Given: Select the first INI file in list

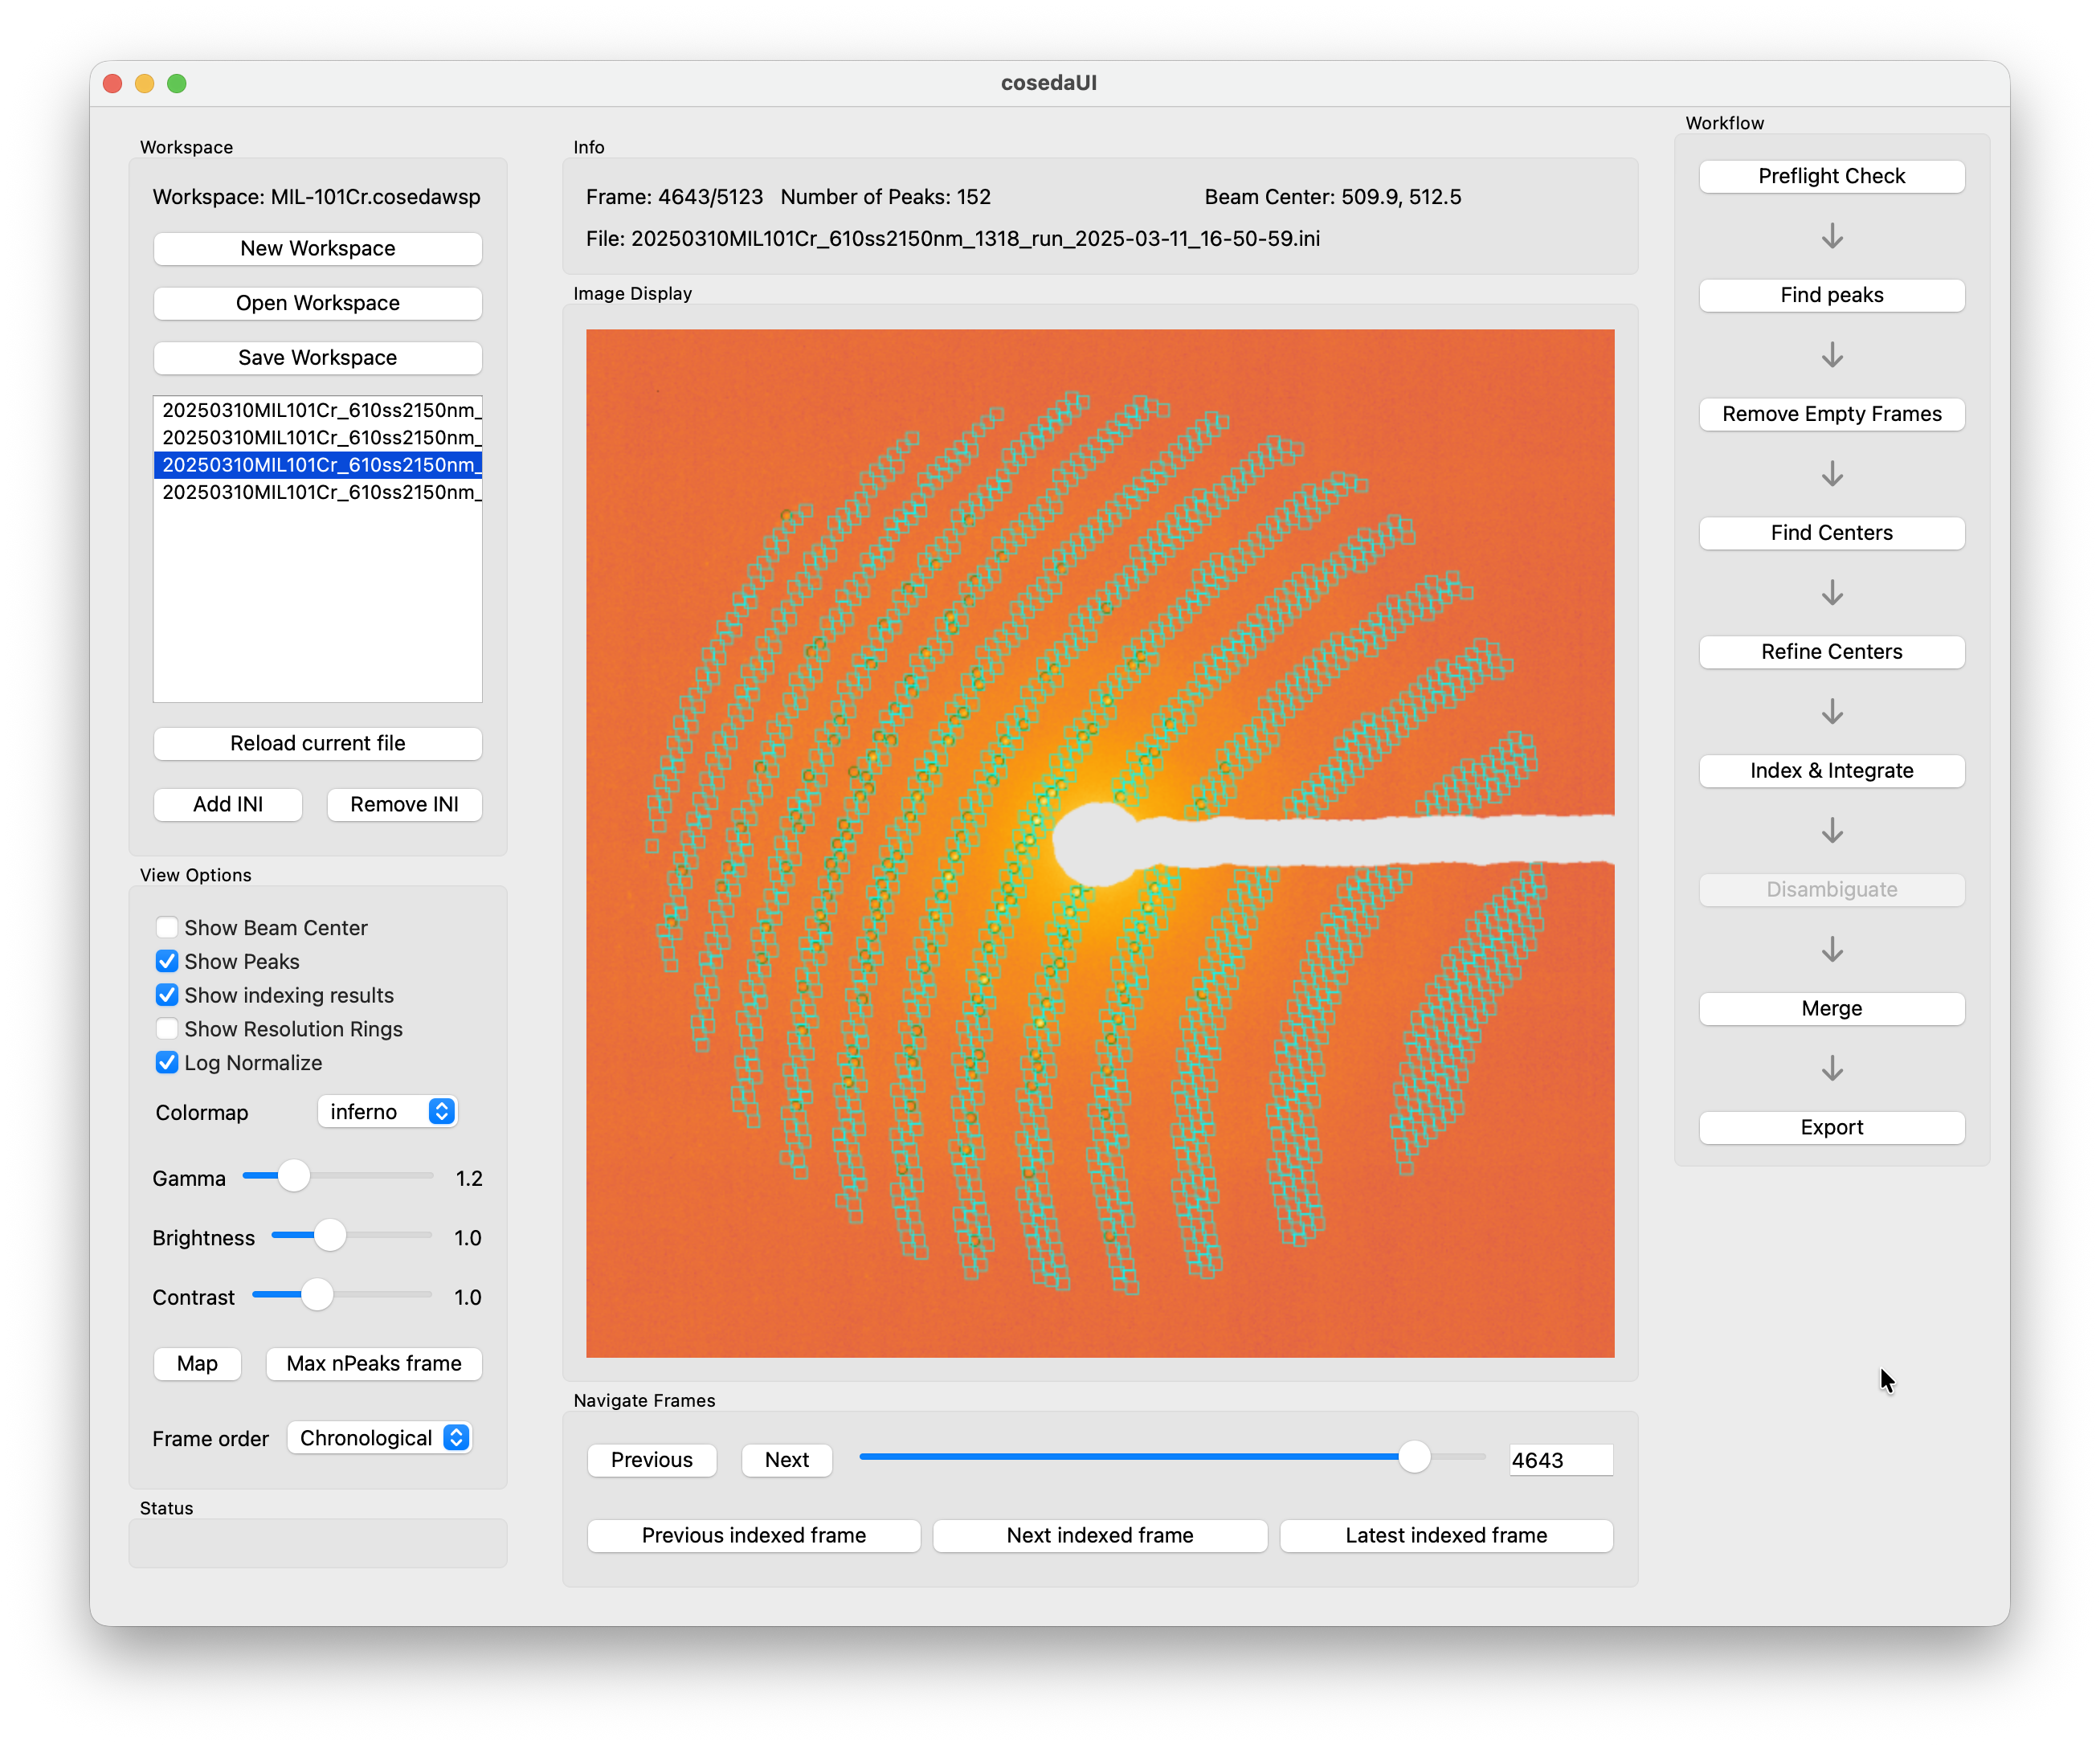Looking at the screenshot, I should [x=318, y=410].
